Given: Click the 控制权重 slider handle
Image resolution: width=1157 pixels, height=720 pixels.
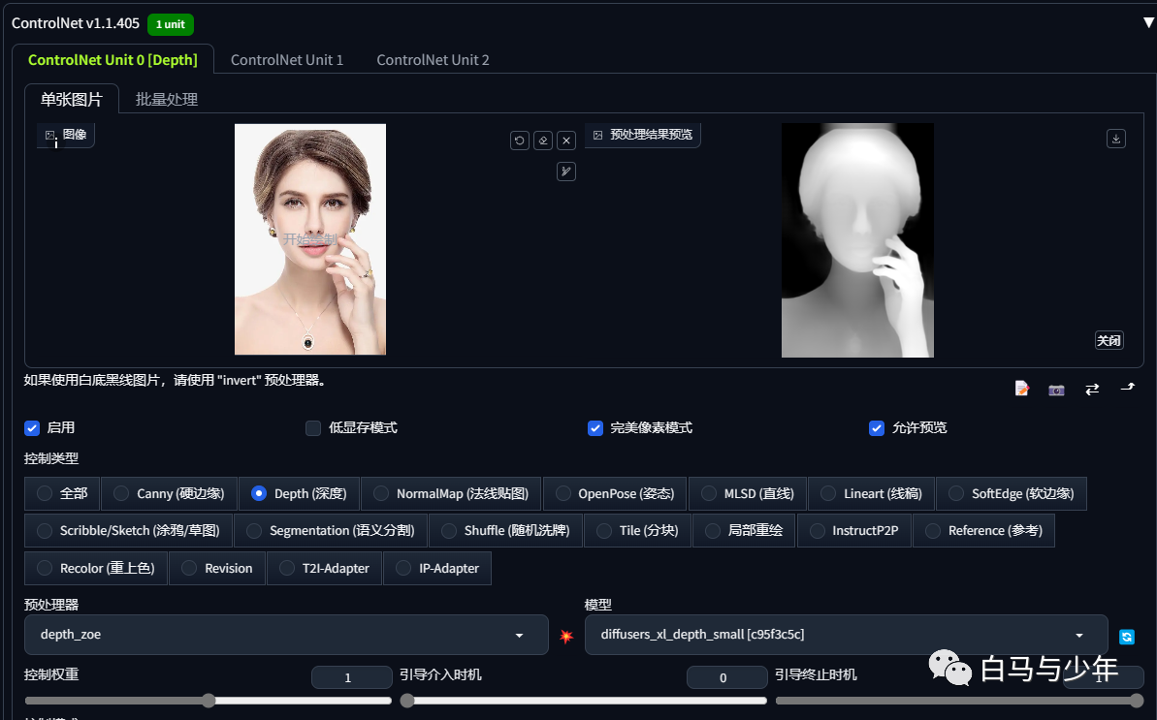Looking at the screenshot, I should (x=209, y=701).
